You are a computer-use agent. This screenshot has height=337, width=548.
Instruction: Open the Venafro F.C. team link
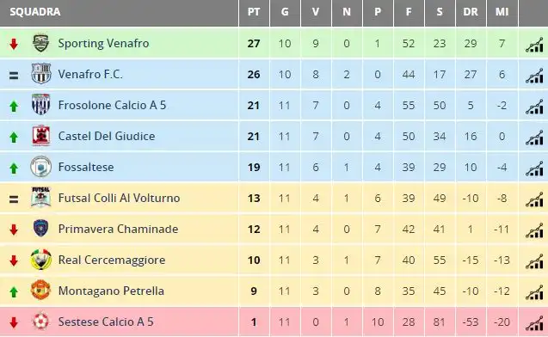click(90, 75)
